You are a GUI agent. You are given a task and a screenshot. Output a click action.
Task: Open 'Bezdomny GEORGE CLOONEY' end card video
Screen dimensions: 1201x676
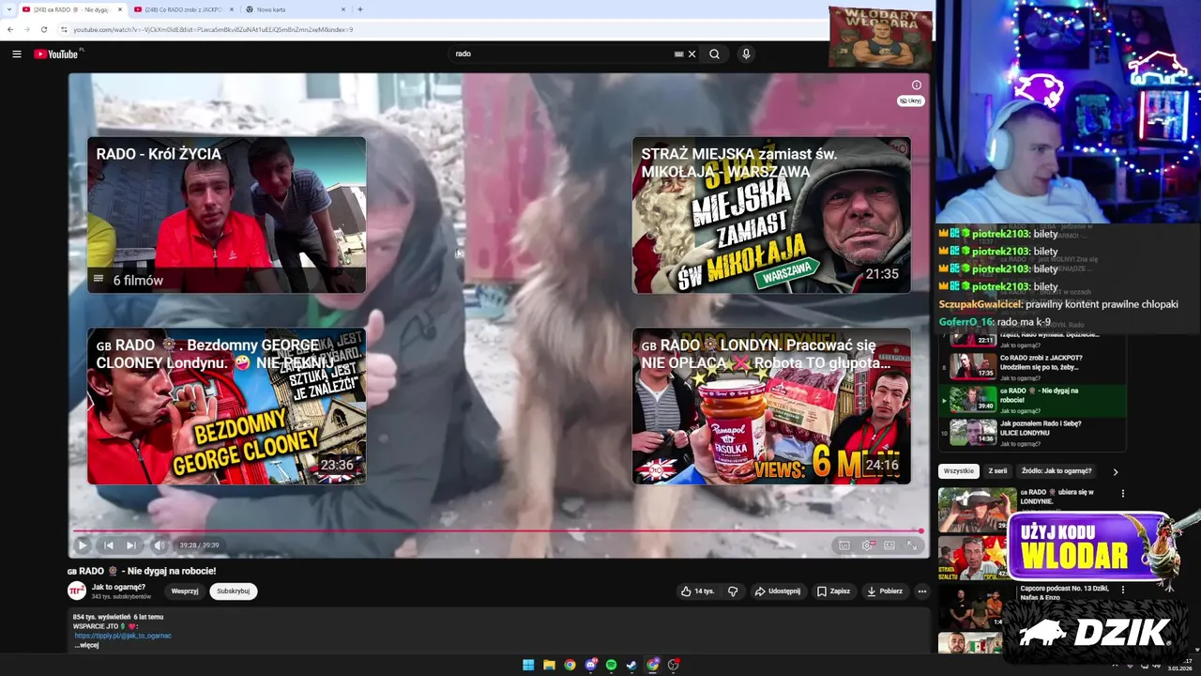click(226, 406)
